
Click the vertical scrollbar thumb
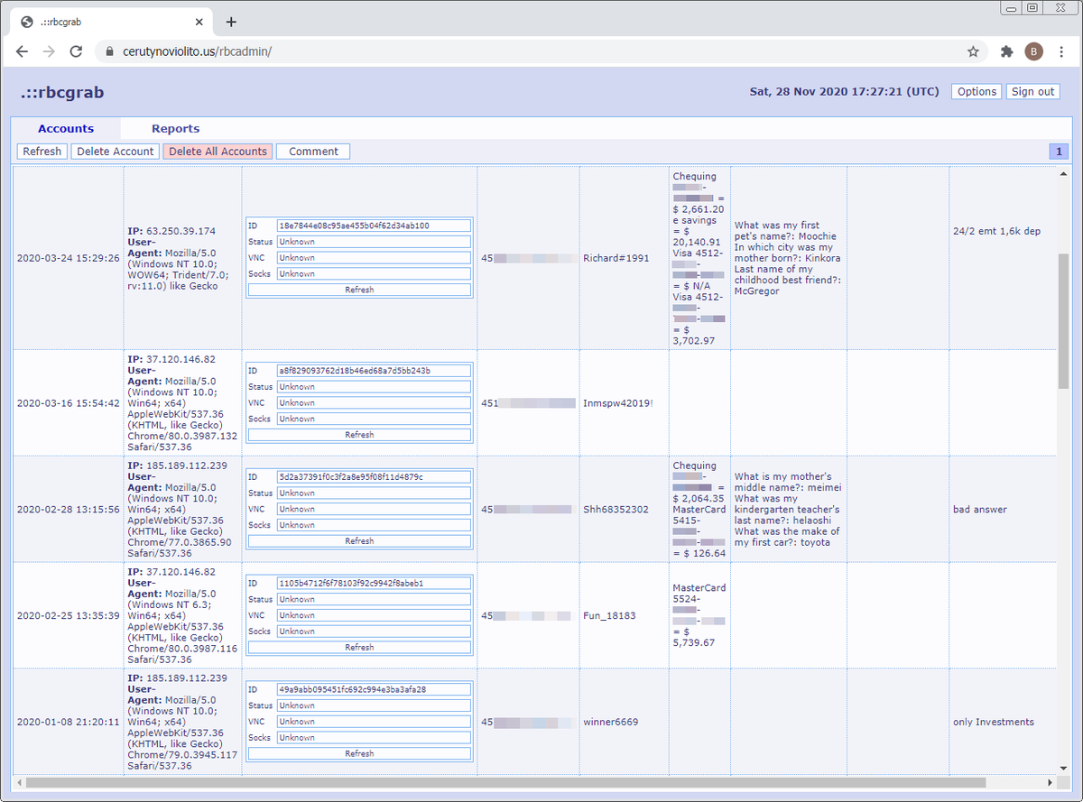pos(1063,321)
